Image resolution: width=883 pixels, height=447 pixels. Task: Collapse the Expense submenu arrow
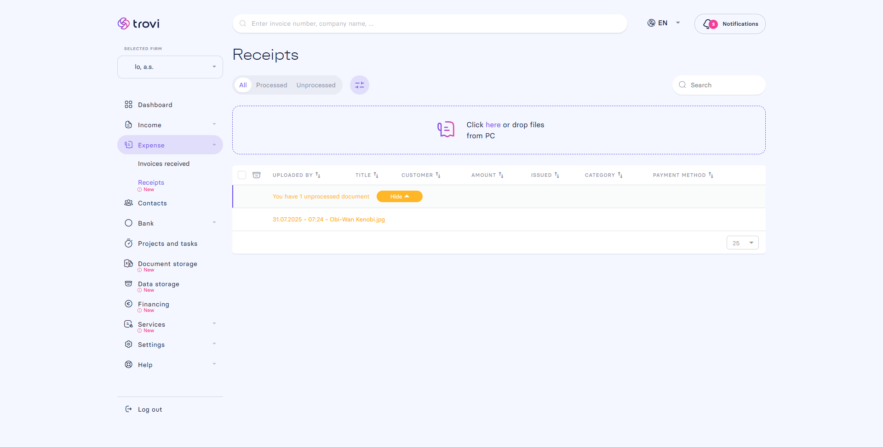point(214,145)
